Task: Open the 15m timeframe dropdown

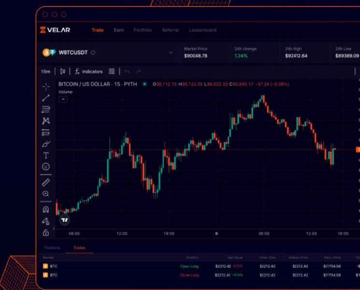Action: pyautogui.click(x=45, y=72)
